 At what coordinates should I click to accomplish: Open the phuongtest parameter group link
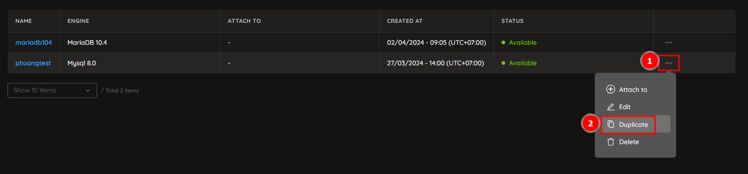[33, 63]
